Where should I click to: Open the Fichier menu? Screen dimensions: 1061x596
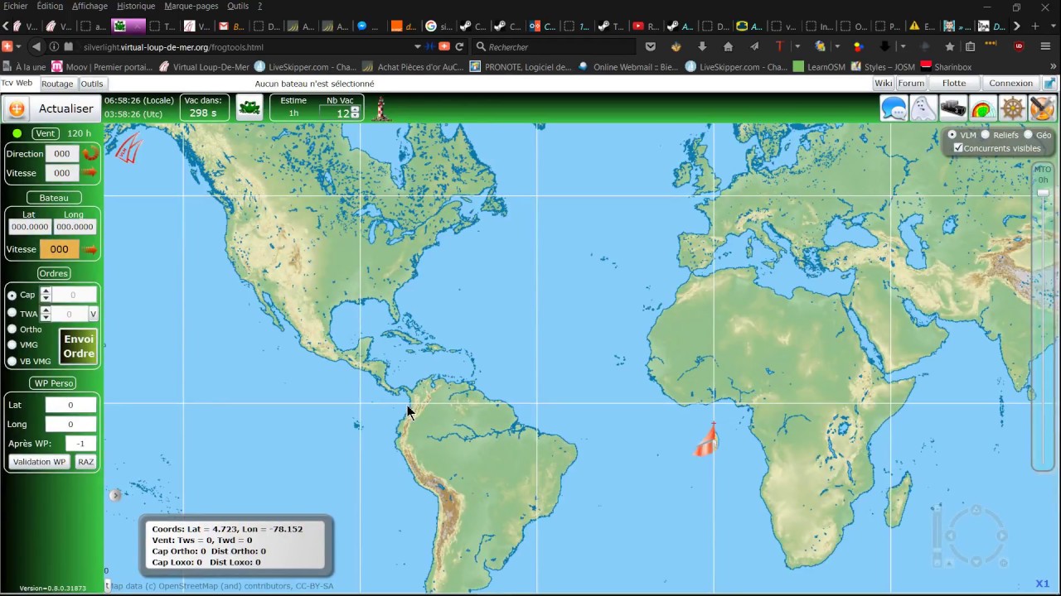tap(15, 6)
